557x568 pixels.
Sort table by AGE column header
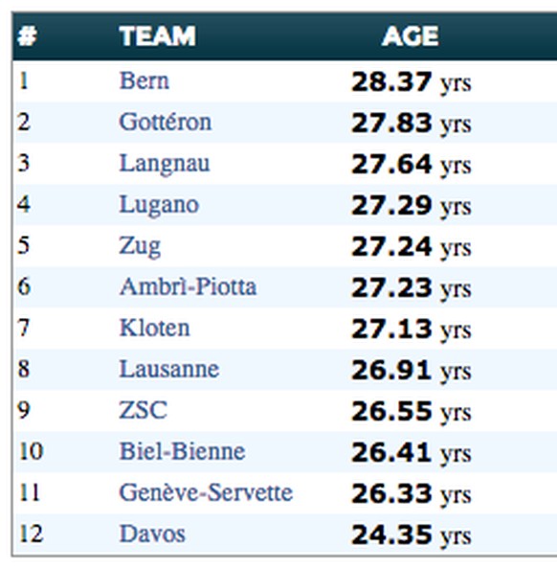coord(410,35)
